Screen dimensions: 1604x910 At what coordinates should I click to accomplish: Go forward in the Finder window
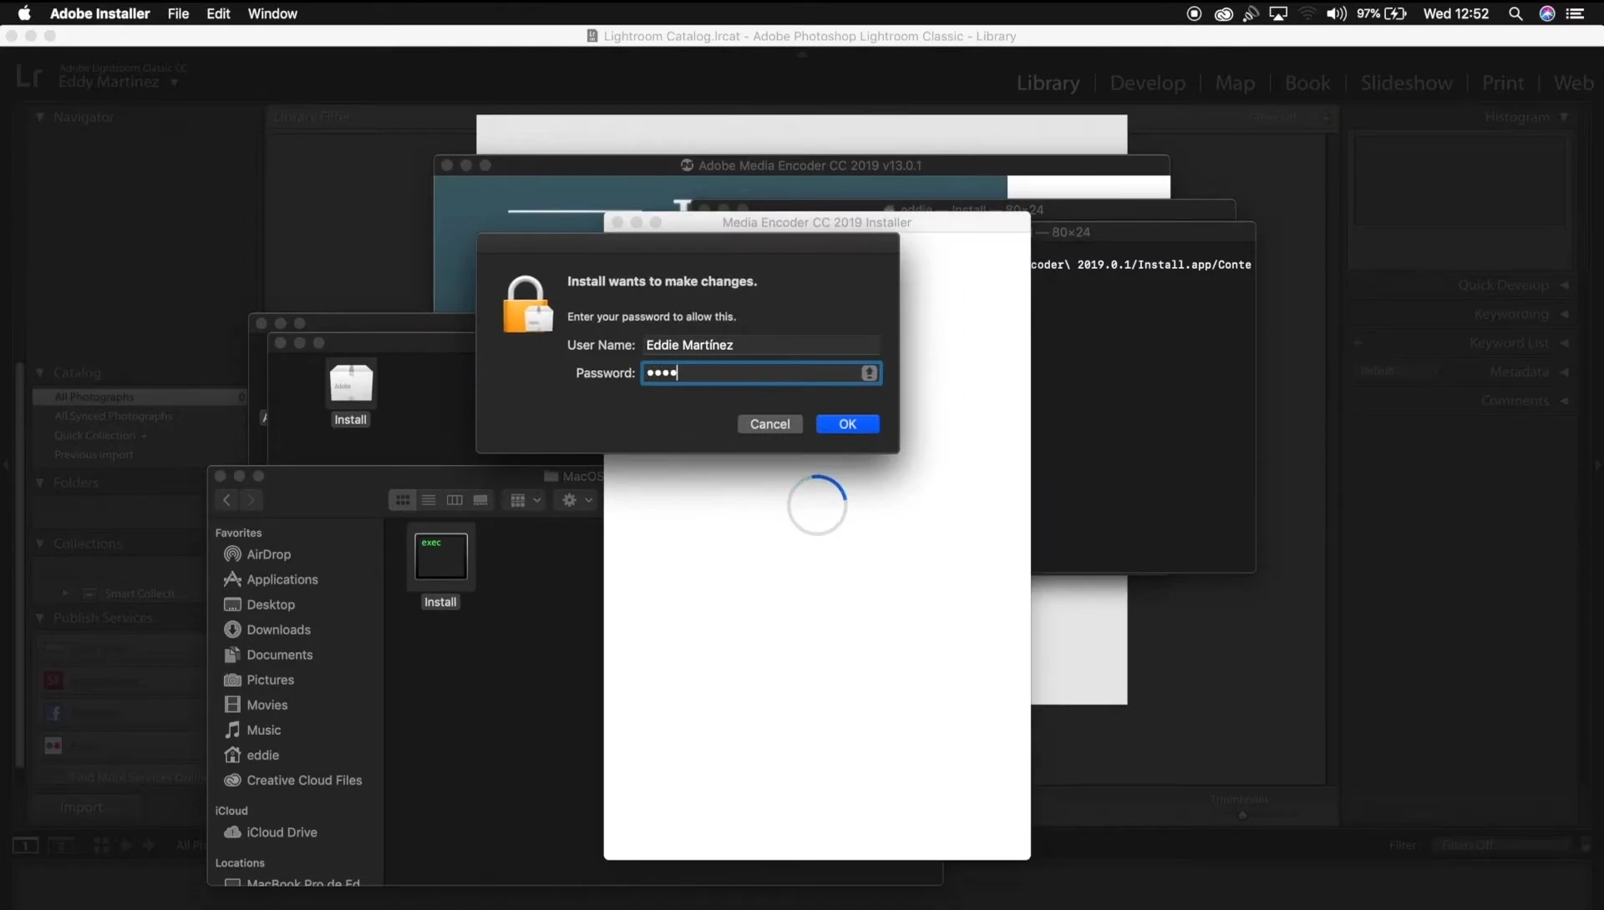[251, 500]
